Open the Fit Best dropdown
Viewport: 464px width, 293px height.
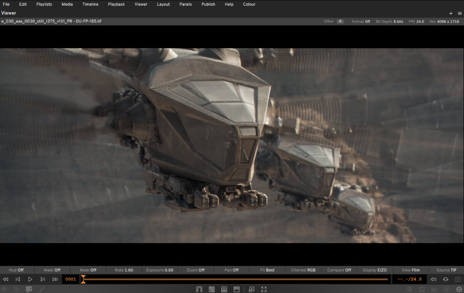click(267, 270)
